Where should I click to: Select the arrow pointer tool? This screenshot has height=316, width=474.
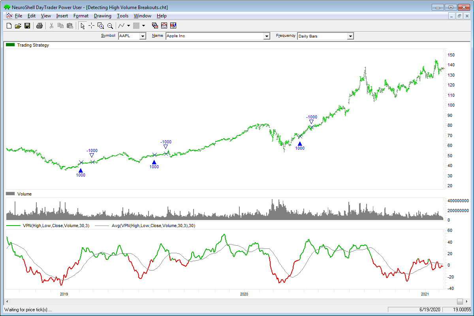(x=82, y=26)
